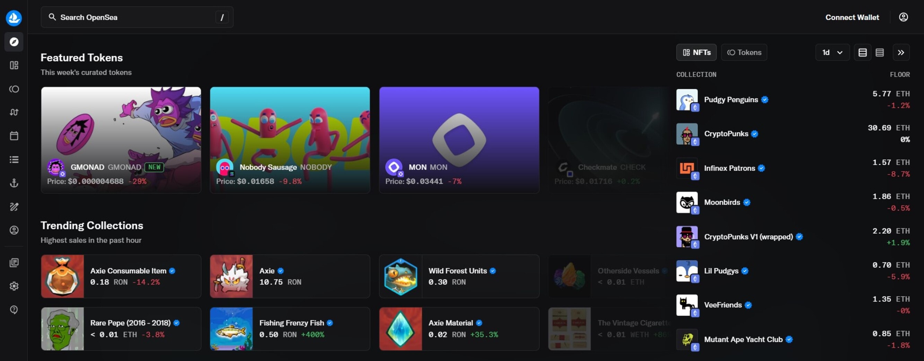Click the Connect Wallet button

coord(852,17)
